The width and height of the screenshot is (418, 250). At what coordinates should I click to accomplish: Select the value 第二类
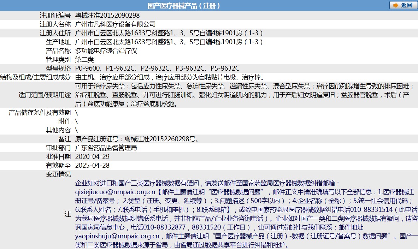click(x=84, y=59)
